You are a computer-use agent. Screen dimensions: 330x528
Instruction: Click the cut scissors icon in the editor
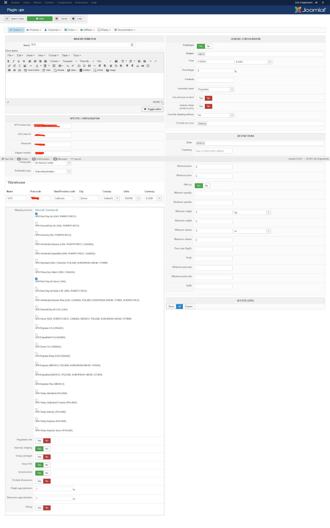[x=111, y=66]
